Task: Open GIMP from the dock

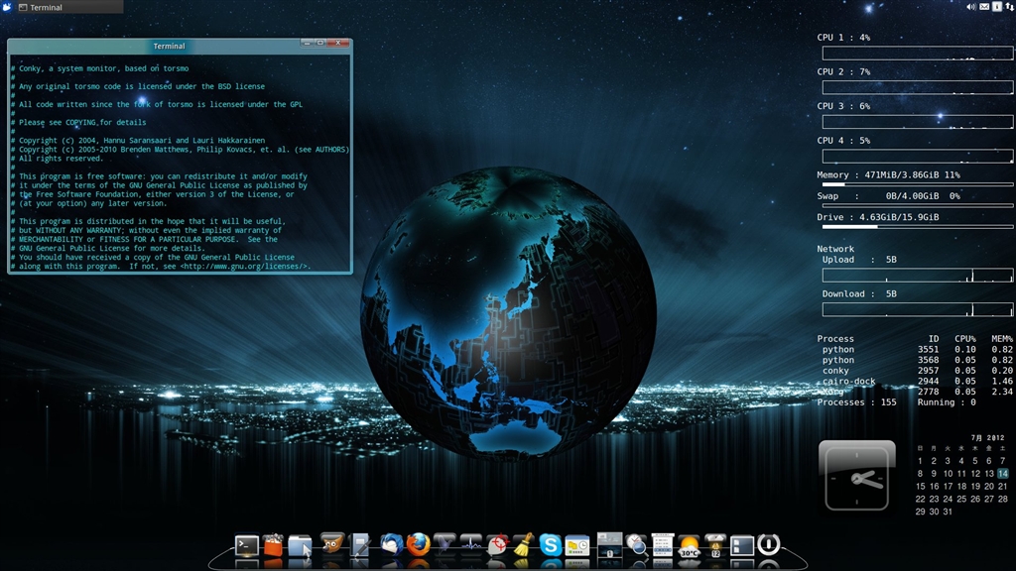Action: (332, 544)
